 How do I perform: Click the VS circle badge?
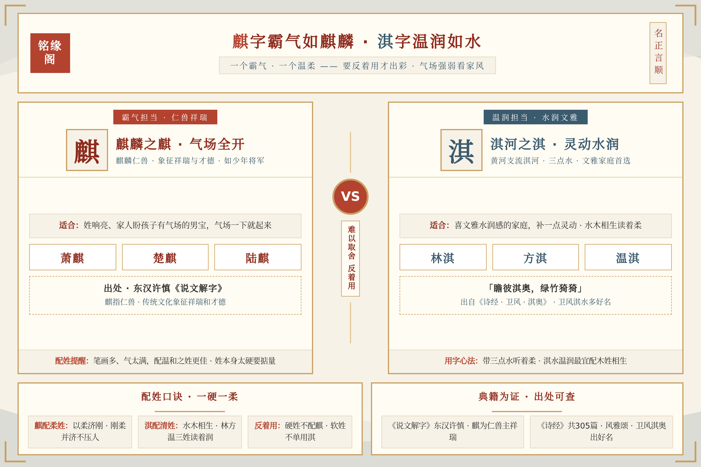click(x=350, y=196)
